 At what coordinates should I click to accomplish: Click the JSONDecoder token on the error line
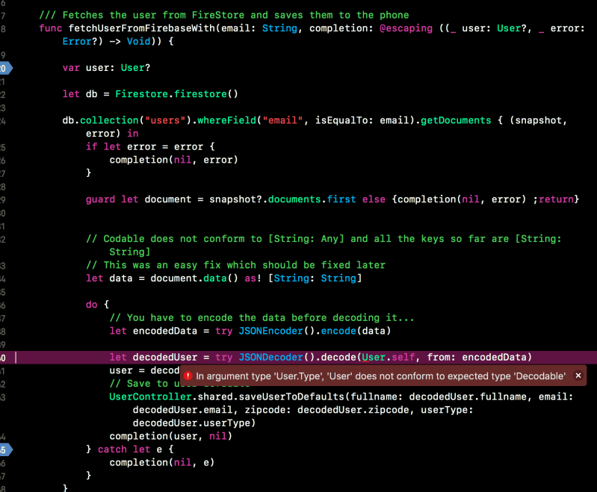[x=270, y=358]
